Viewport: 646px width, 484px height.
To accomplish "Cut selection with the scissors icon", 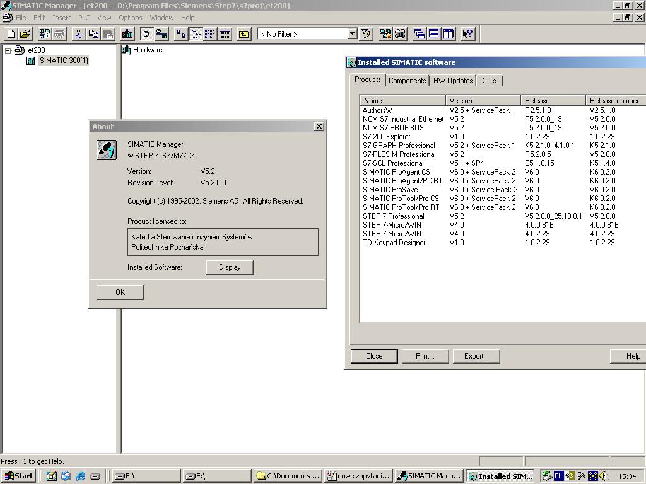I will pos(78,34).
